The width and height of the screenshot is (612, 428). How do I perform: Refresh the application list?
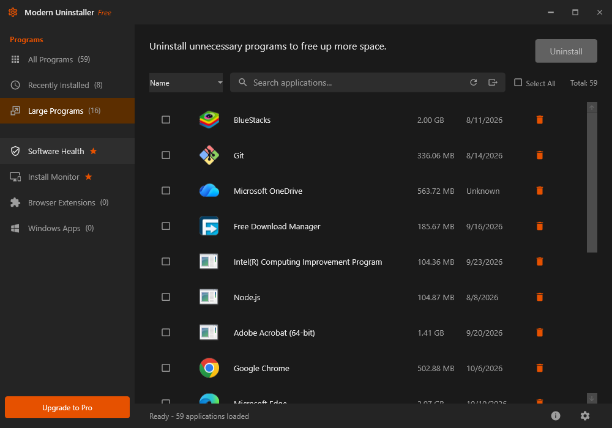474,83
